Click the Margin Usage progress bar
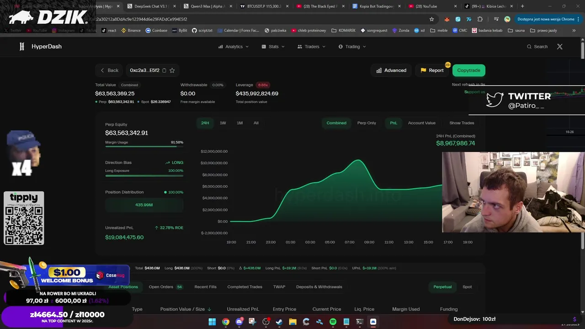Screen dimensions: 585x329 tap(144, 147)
